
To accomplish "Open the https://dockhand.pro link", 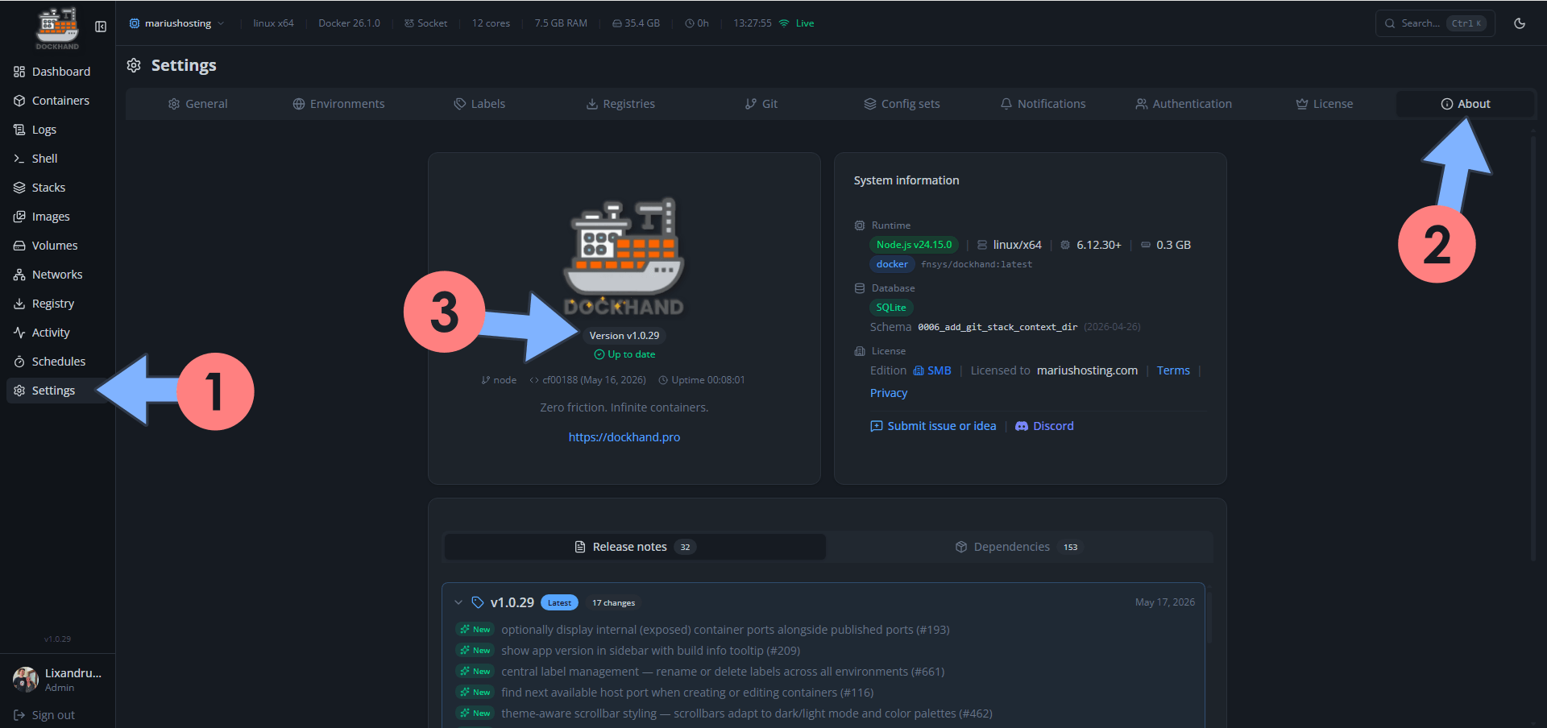I will tap(624, 437).
